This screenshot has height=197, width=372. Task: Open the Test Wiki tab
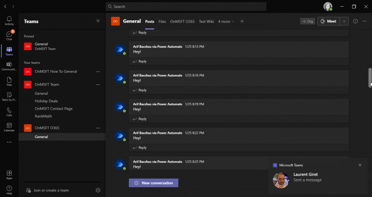206,22
